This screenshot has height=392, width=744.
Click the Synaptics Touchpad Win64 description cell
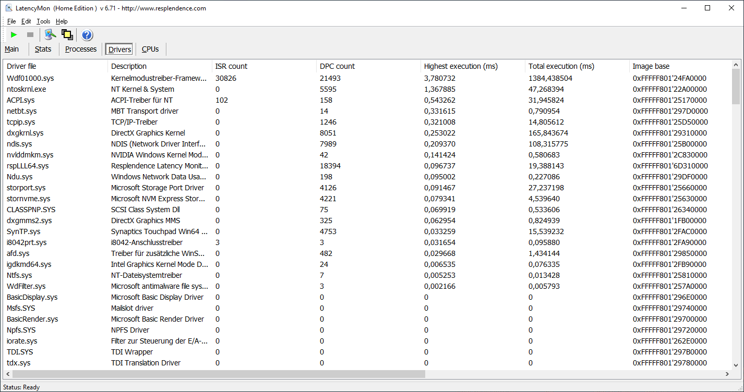160,231
